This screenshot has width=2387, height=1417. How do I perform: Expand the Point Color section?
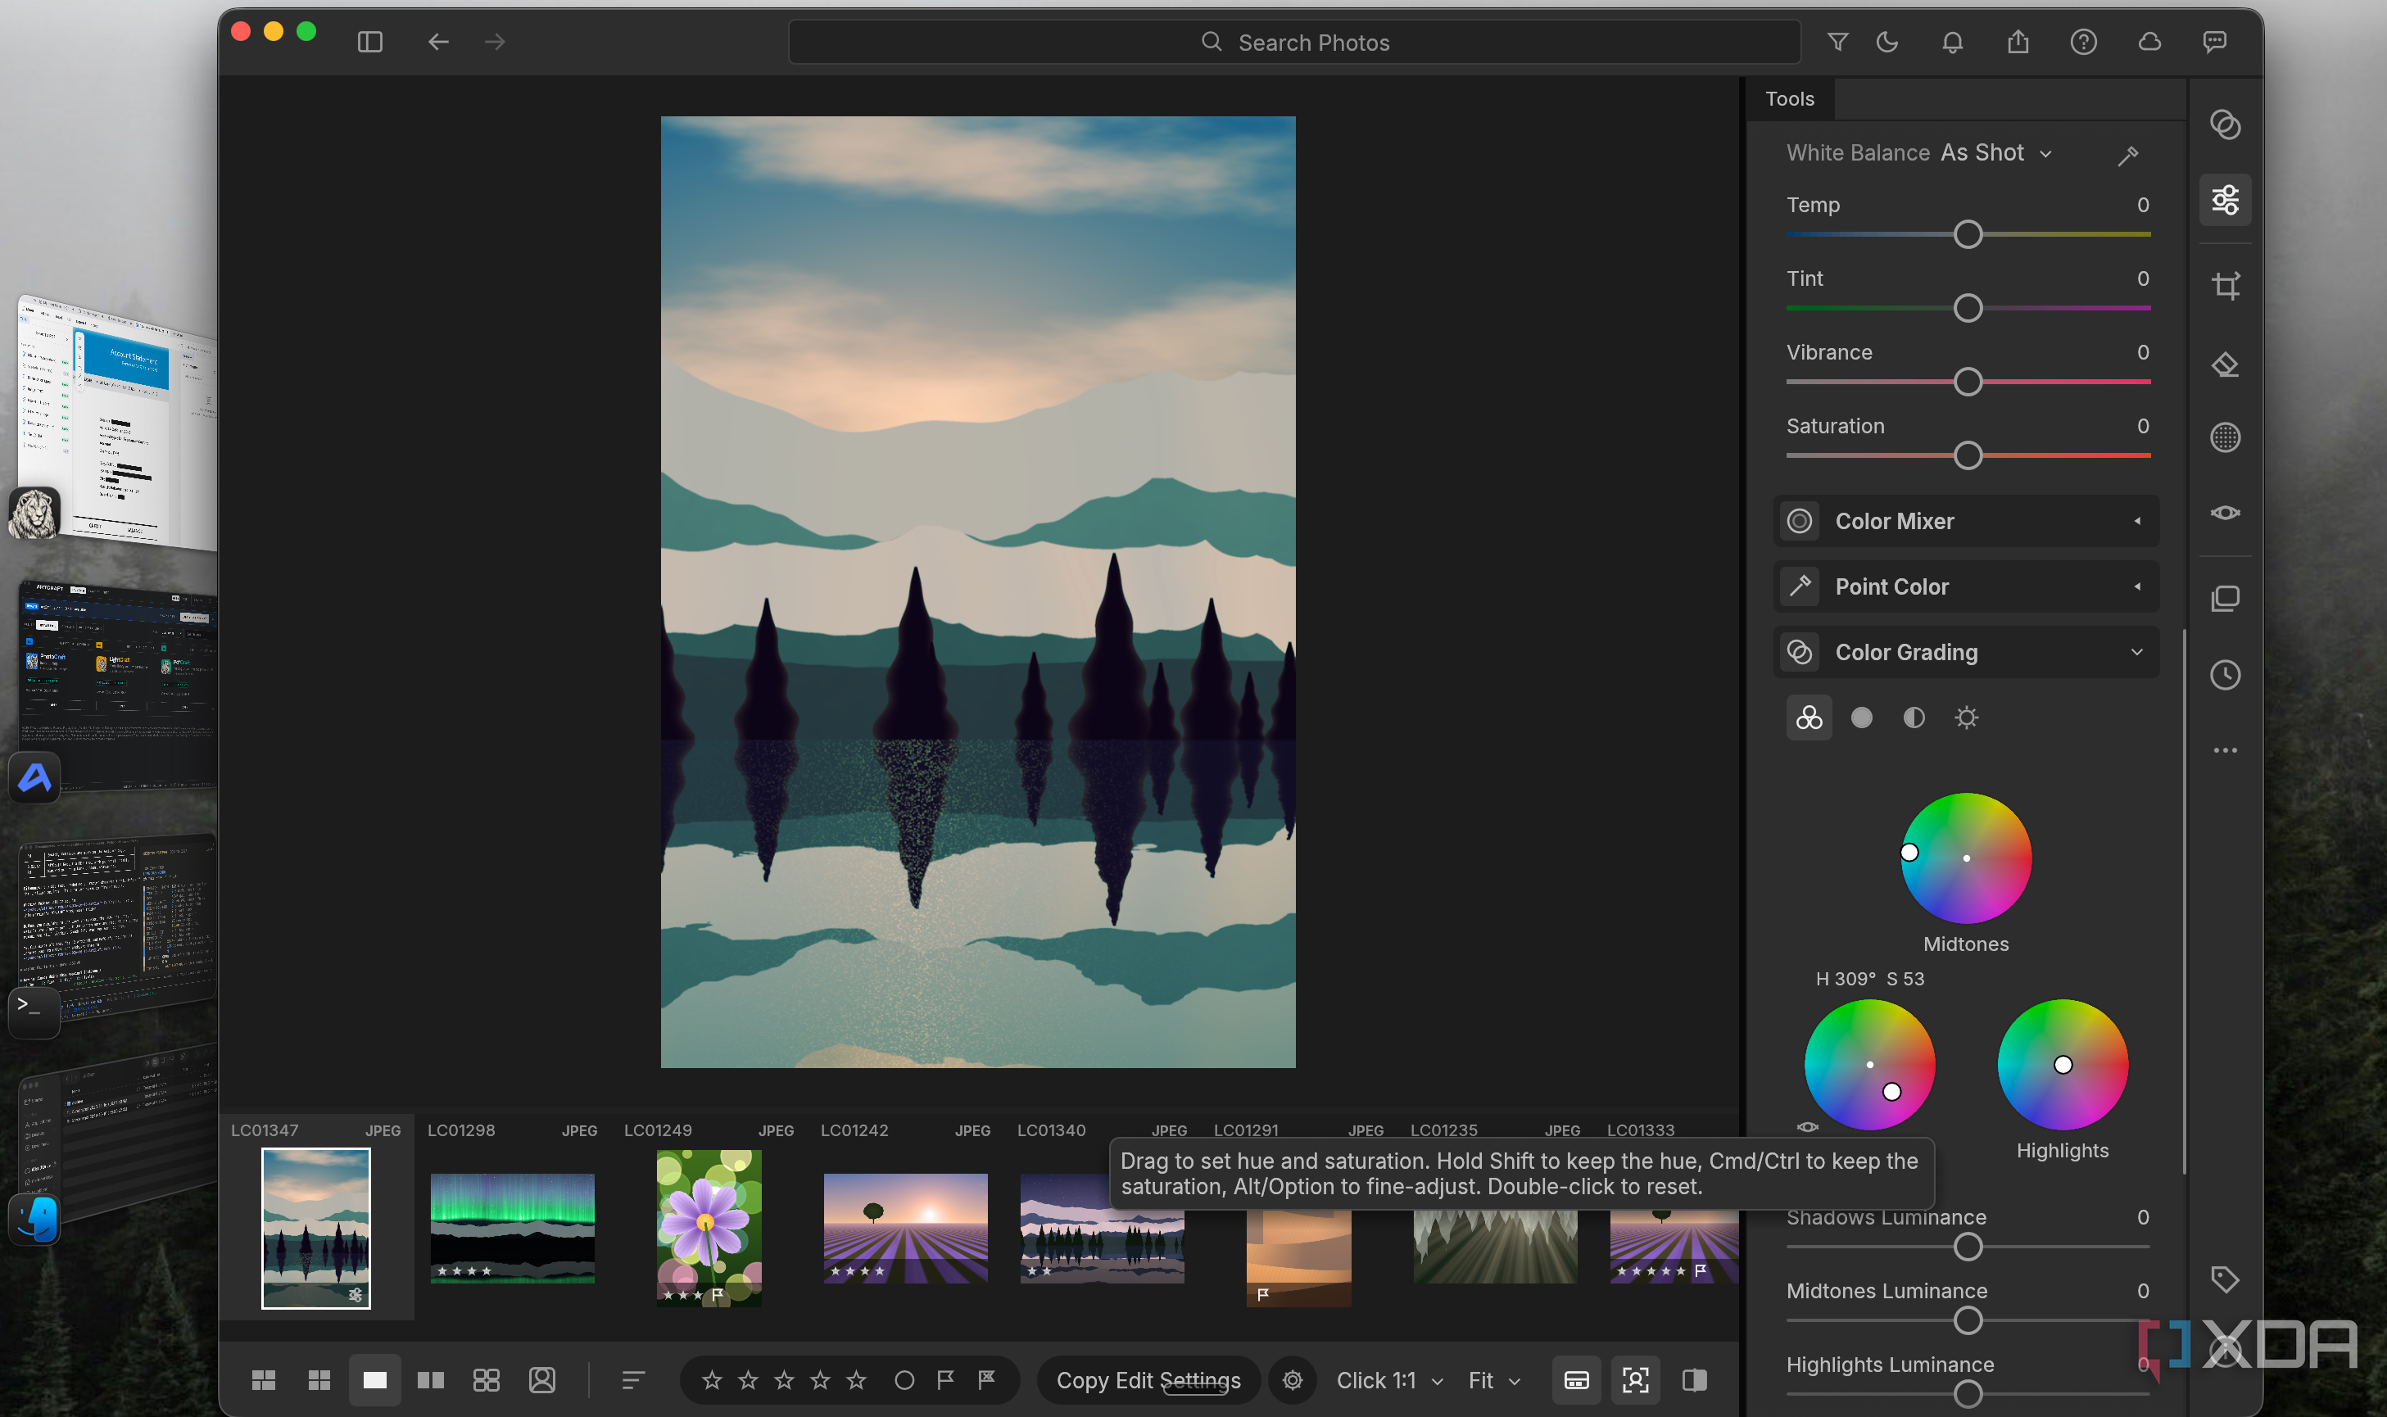1966,587
